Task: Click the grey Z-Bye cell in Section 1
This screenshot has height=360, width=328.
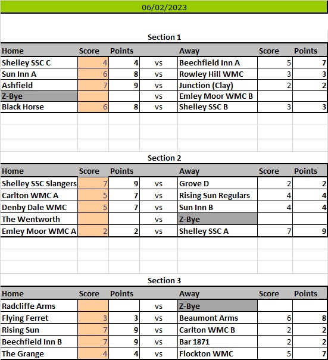Action: coord(39,96)
